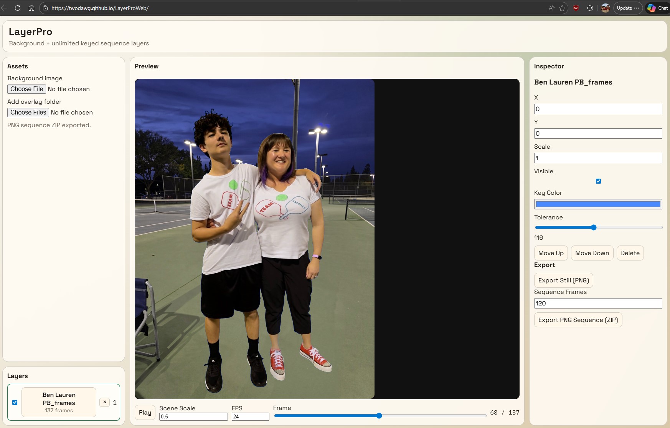Image resolution: width=670 pixels, height=428 pixels.
Task: Export the PNG sequence as ZIP
Action: click(578, 320)
